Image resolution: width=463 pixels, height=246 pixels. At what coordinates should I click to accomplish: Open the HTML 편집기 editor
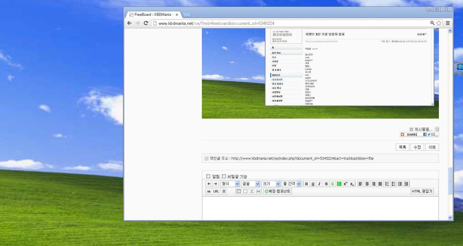point(422,191)
